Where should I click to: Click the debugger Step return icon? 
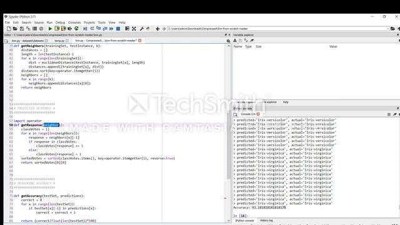pos(105,29)
